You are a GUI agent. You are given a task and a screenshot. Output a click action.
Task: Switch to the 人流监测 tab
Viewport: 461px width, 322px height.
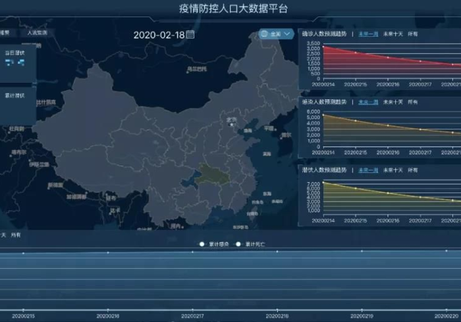(38, 33)
